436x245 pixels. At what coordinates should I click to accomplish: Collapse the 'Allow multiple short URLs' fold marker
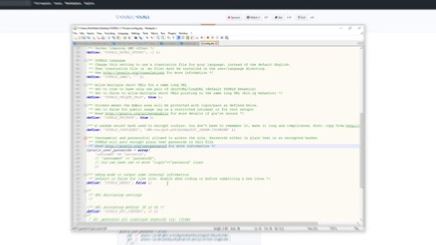(85, 85)
